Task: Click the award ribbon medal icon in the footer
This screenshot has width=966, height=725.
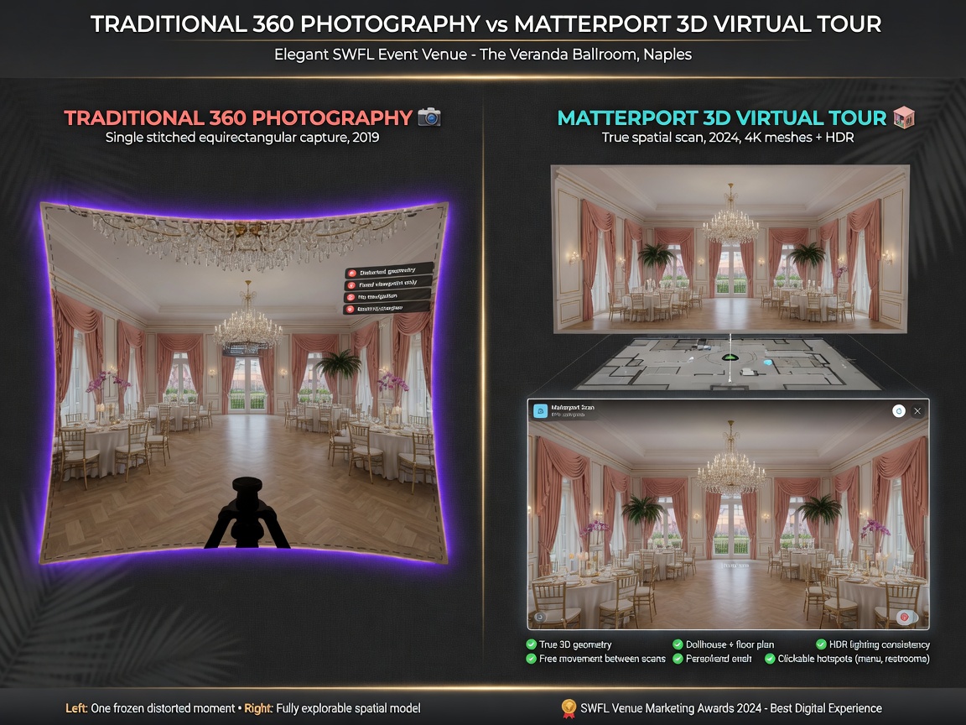Action: point(569,708)
